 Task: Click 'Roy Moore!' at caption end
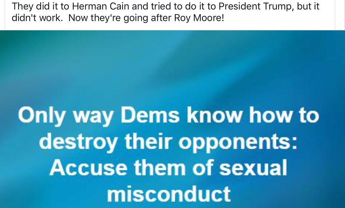tap(199, 18)
